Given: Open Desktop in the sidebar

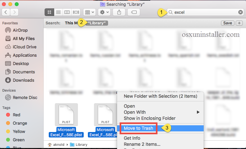Looking at the screenshot, I should click(21, 63).
